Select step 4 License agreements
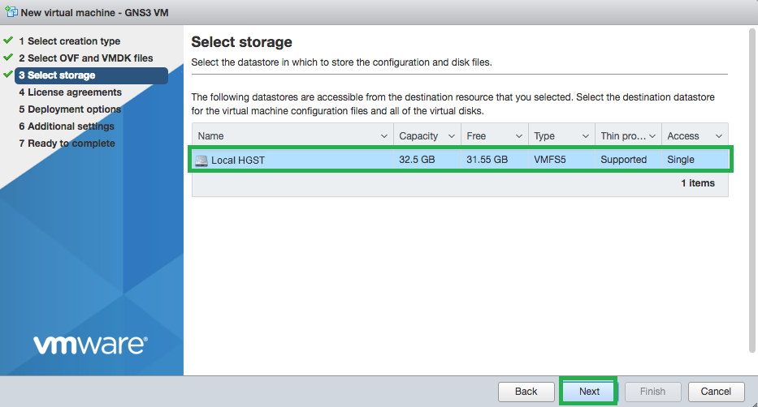 click(x=70, y=92)
